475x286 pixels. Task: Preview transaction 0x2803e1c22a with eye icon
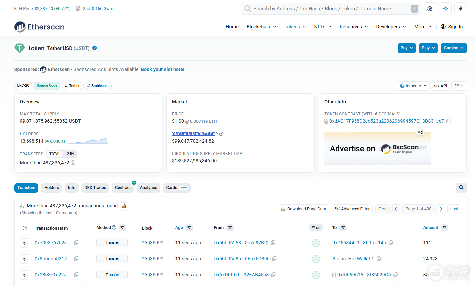point(25,275)
